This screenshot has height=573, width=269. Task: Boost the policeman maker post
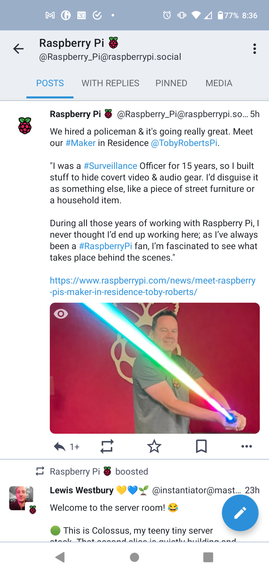[107, 446]
